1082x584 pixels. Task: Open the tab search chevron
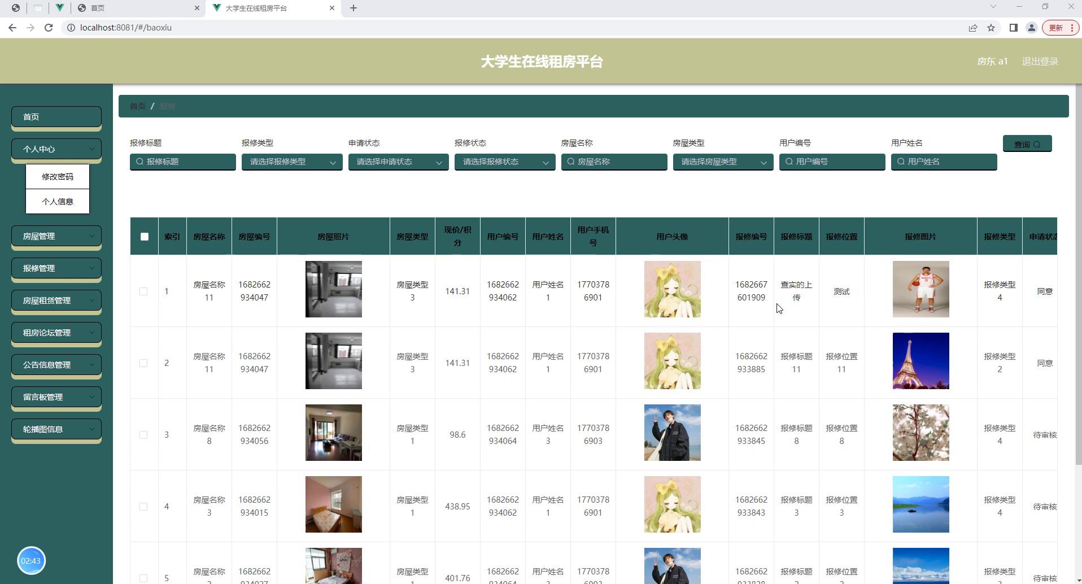tap(993, 7)
